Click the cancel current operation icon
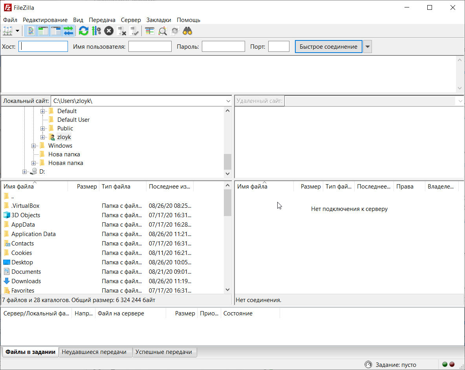The image size is (465, 370). click(109, 31)
